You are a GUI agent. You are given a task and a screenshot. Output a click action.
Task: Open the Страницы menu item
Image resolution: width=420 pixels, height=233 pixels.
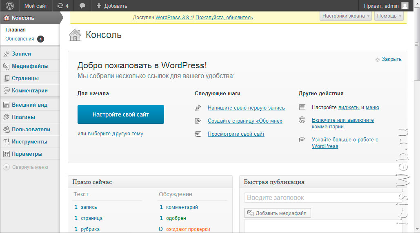coord(30,78)
